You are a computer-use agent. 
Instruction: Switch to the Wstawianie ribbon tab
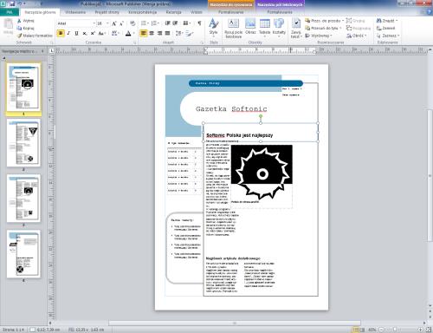(x=75, y=12)
